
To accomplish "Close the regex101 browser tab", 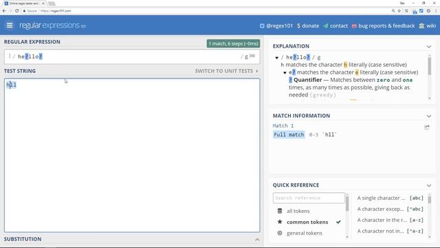I will pyautogui.click(x=43, y=3).
